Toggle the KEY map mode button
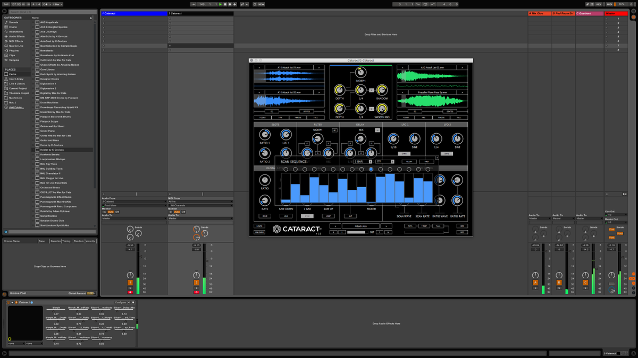This screenshot has width=638, height=358. 599,4
